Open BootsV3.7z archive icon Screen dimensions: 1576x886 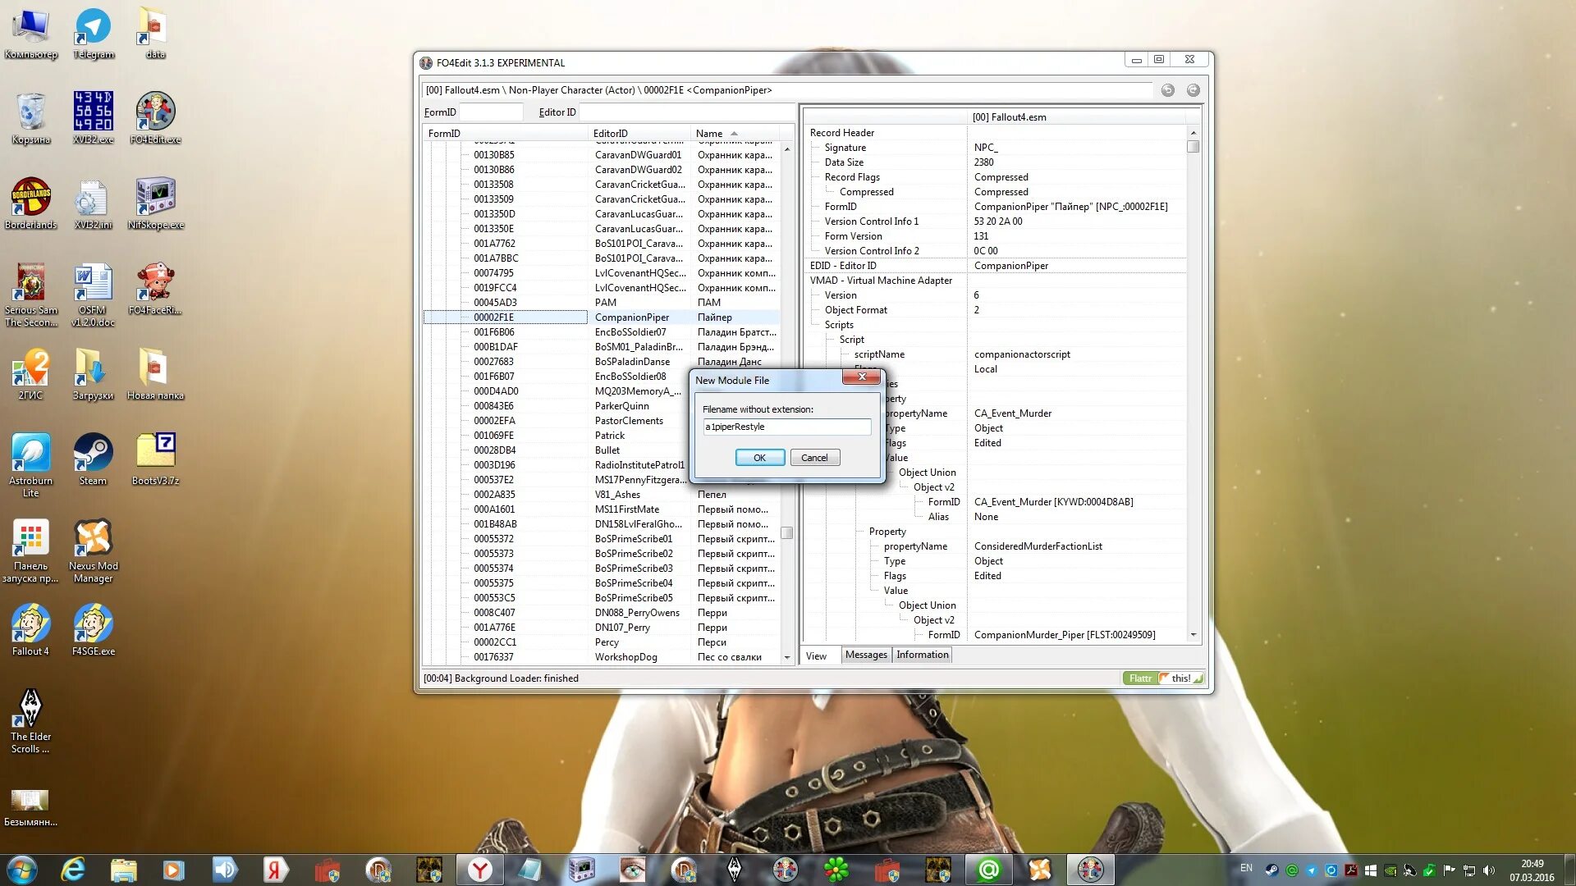(x=155, y=460)
